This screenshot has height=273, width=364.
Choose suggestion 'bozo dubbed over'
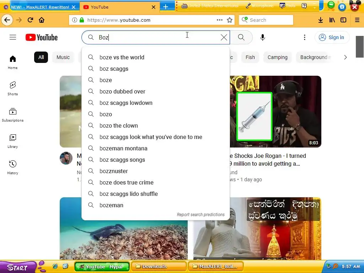156,91
